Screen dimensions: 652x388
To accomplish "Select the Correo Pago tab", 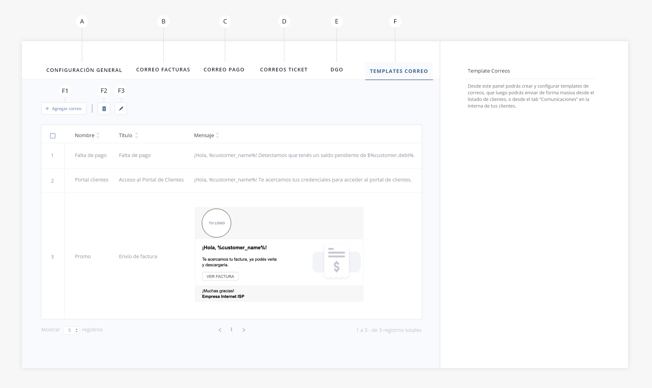I will (x=224, y=70).
